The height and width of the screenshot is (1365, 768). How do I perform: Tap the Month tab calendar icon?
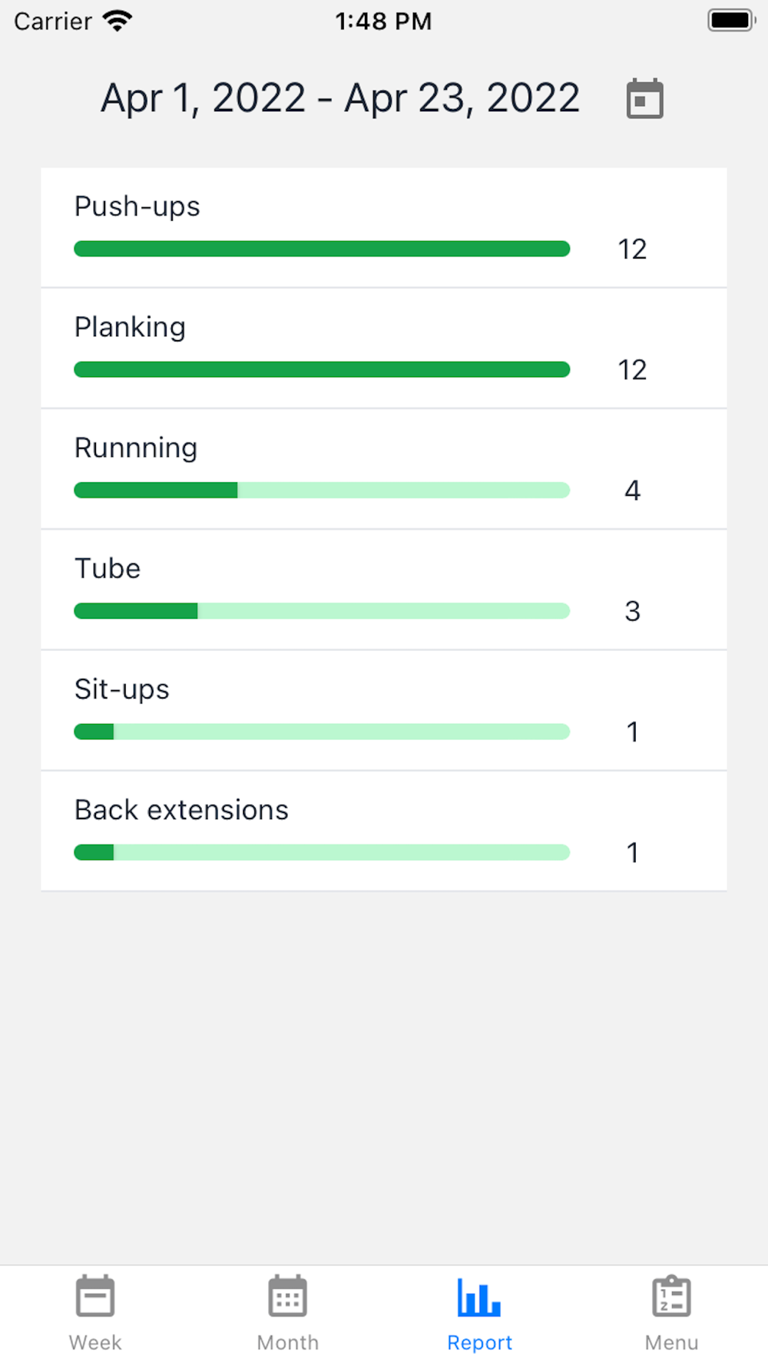[x=288, y=1297]
